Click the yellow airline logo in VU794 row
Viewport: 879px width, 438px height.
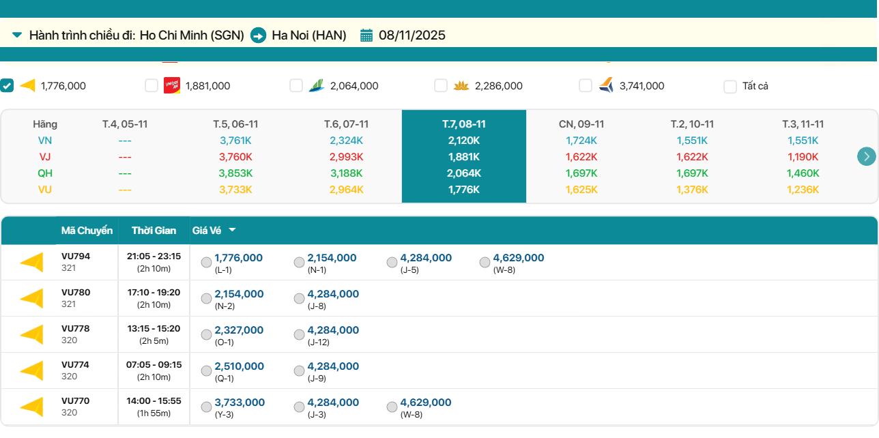(31, 262)
